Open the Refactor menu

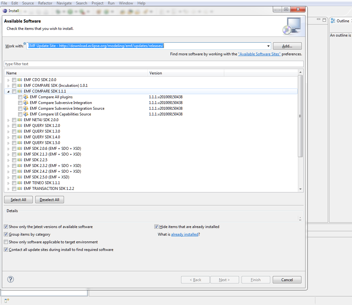click(45, 3)
